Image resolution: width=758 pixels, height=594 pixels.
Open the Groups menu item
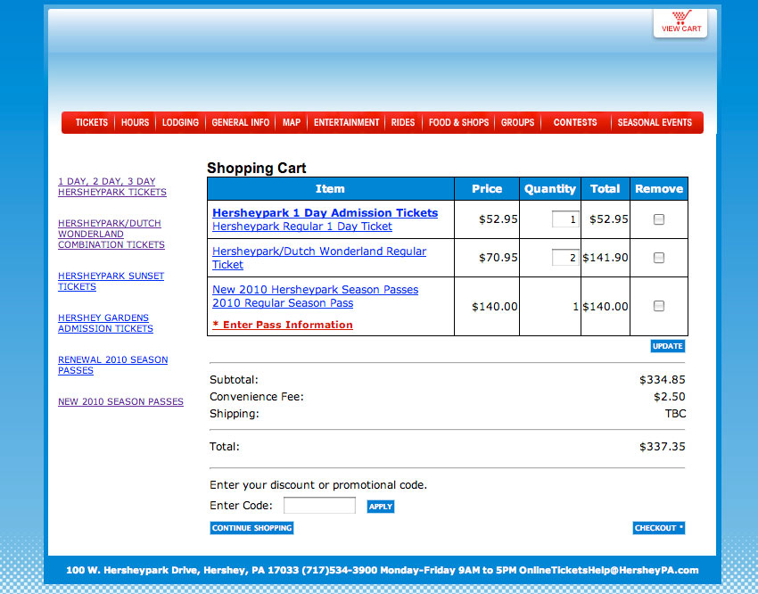517,122
